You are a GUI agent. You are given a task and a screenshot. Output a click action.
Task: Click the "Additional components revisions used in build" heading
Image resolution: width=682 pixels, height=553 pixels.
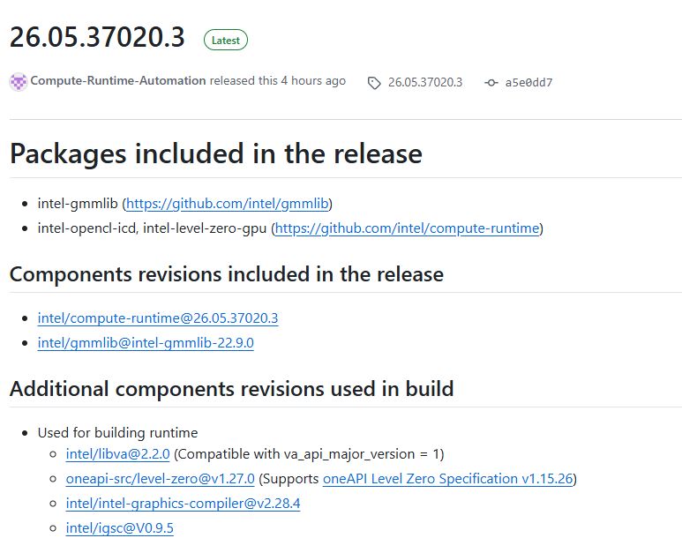[231, 388]
